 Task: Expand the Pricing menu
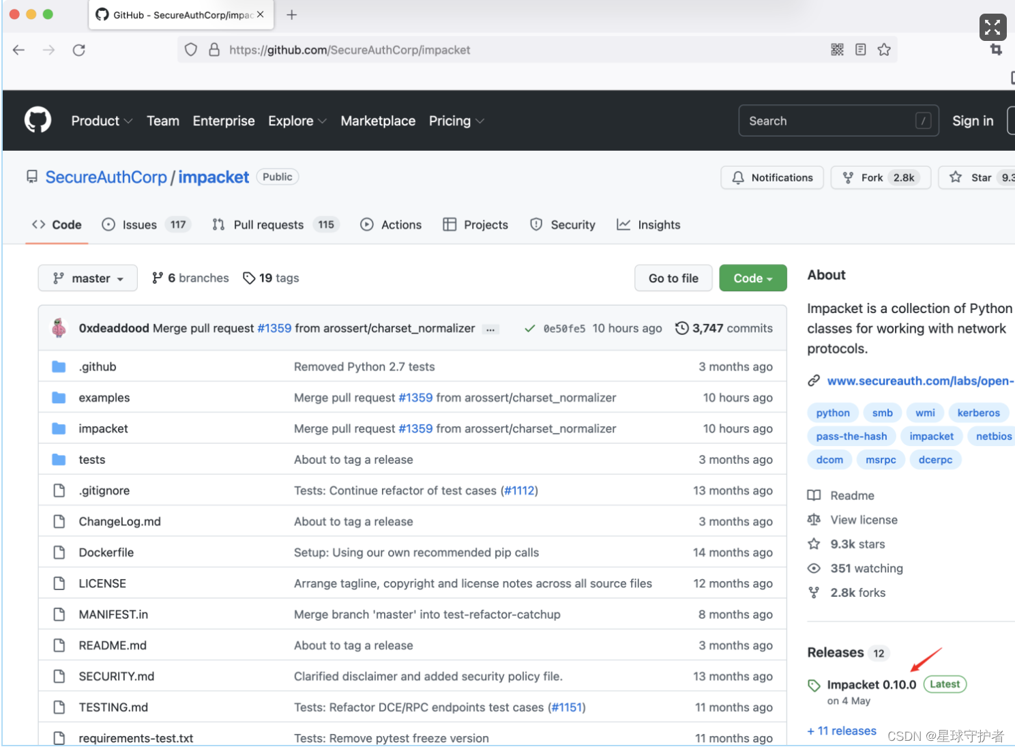click(456, 121)
